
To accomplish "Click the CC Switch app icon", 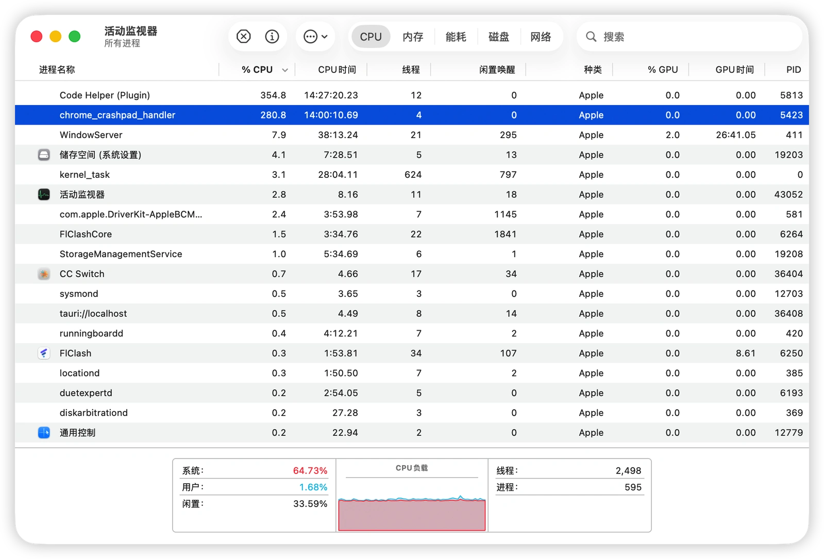I will click(x=44, y=274).
